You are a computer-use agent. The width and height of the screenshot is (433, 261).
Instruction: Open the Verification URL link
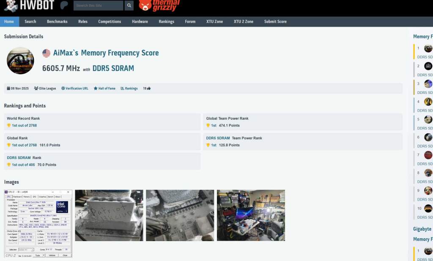click(x=75, y=88)
